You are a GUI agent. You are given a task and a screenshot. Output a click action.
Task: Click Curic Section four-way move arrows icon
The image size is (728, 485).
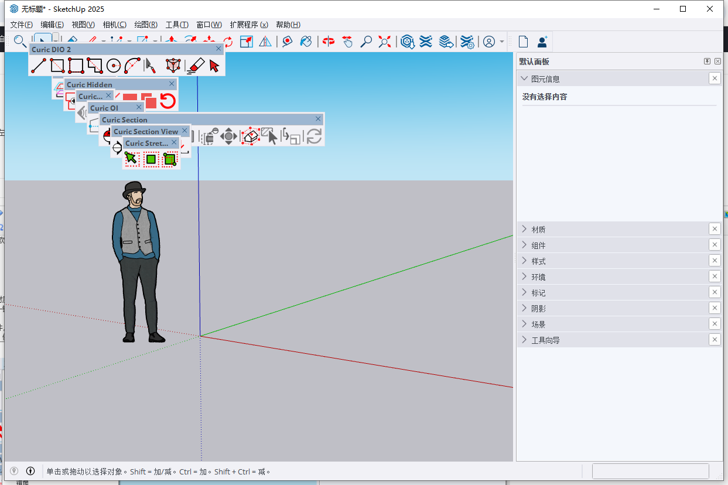(228, 136)
